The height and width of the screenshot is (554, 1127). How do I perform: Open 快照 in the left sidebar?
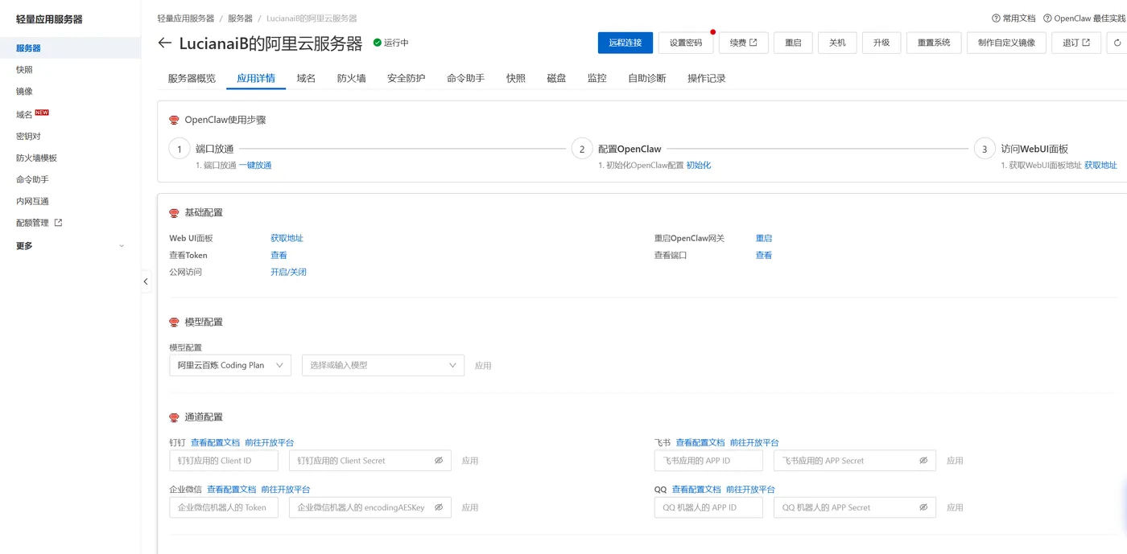coord(24,70)
